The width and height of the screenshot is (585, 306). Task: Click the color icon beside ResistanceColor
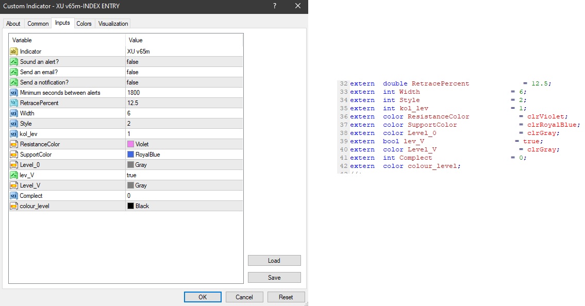[14, 144]
